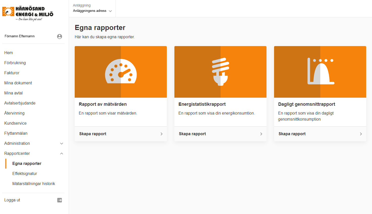Expand the Administration menu section
The image size is (372, 214).
[x=62, y=144]
